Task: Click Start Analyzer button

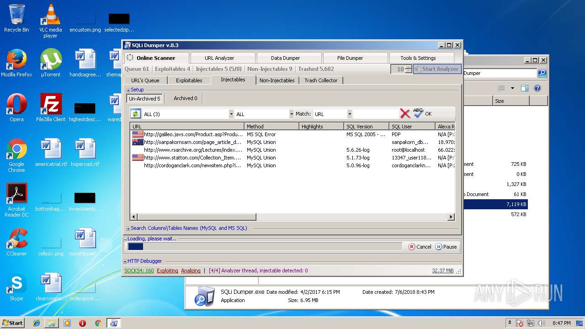Action: coord(437,69)
